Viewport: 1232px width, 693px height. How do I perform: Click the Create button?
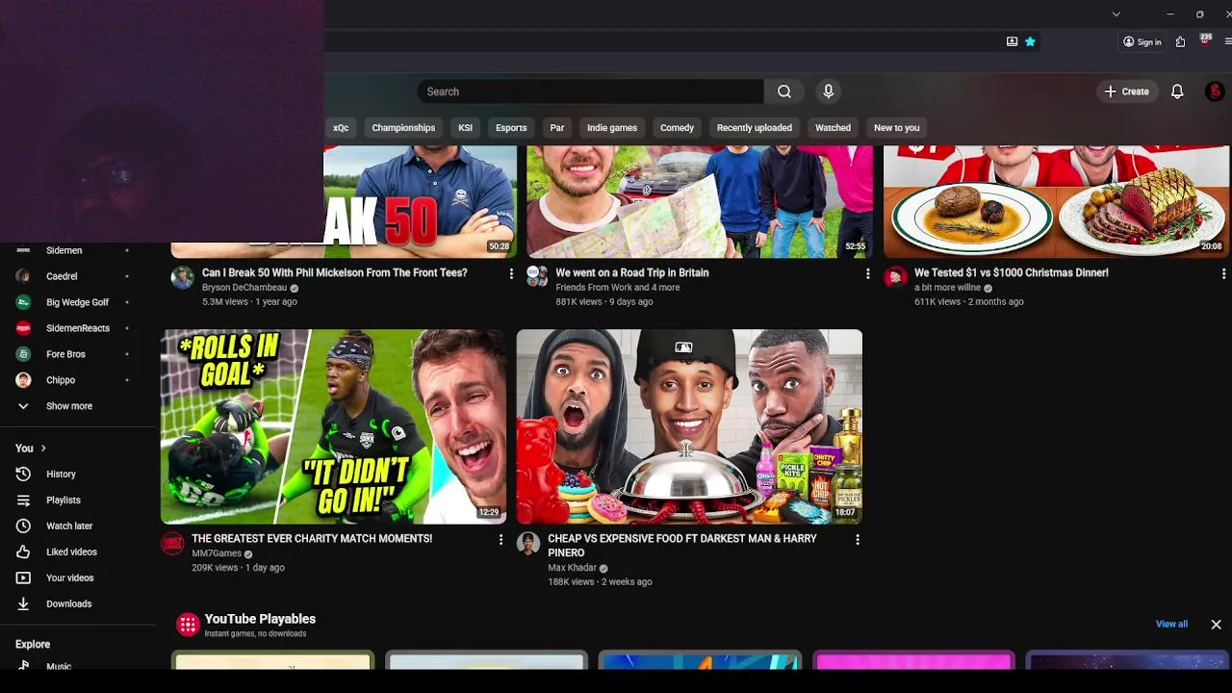(1127, 91)
